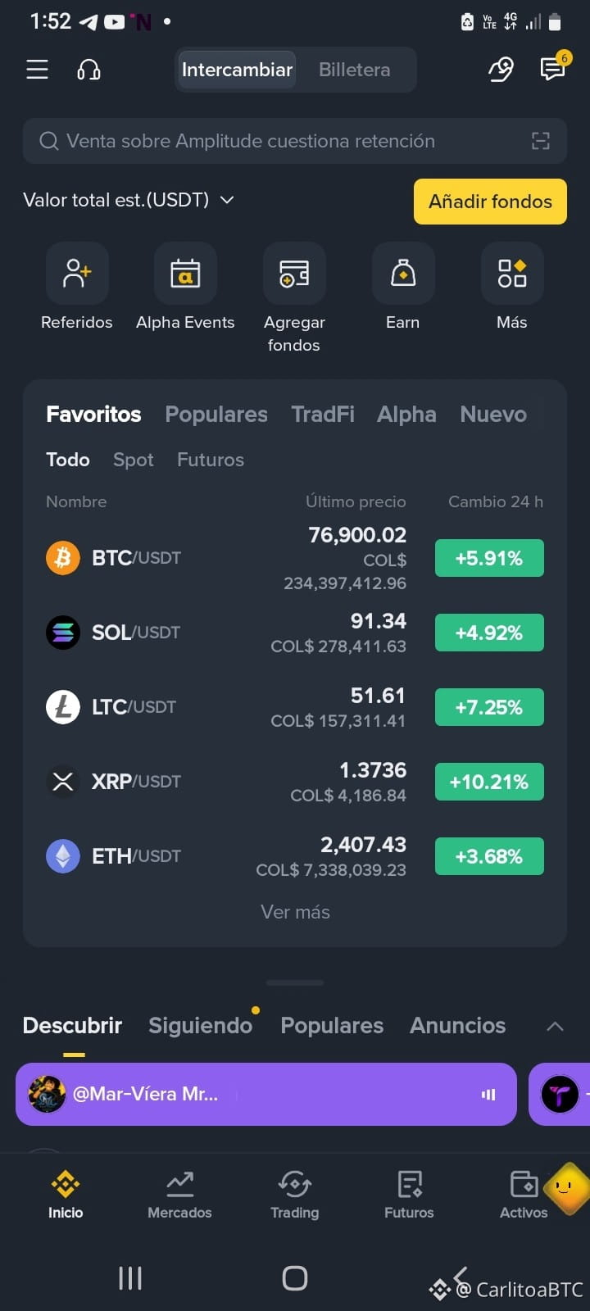Go to Futuros in bottom navigation
Image resolution: width=590 pixels, height=1311 pixels.
coord(409,1195)
